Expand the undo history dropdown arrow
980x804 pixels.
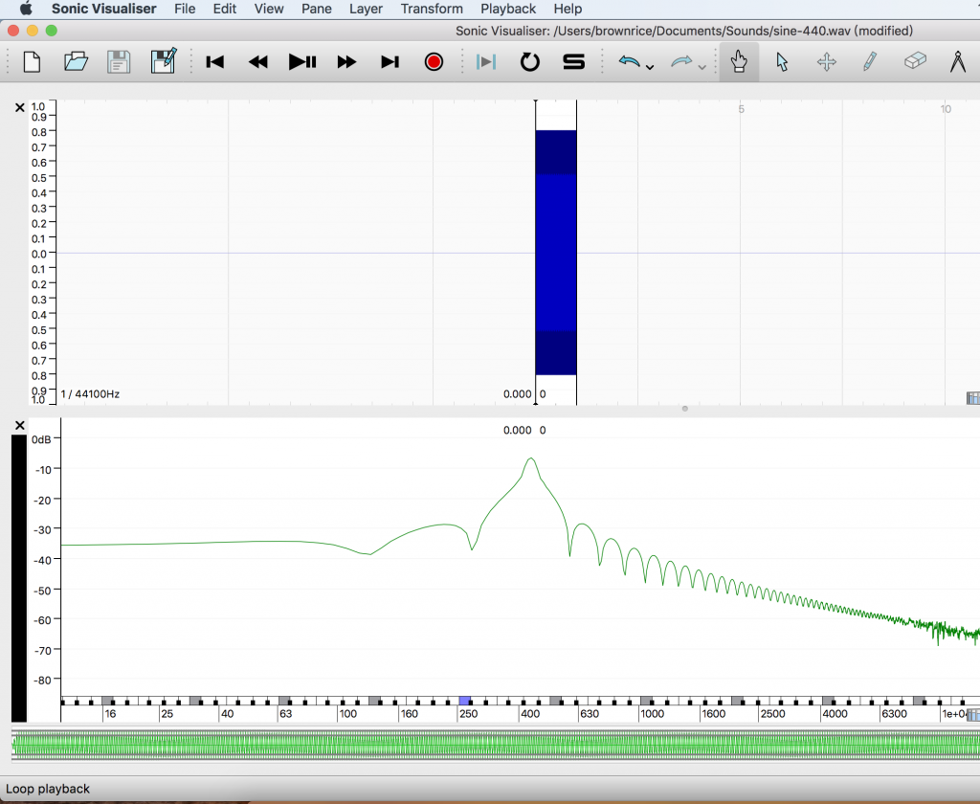(x=650, y=67)
